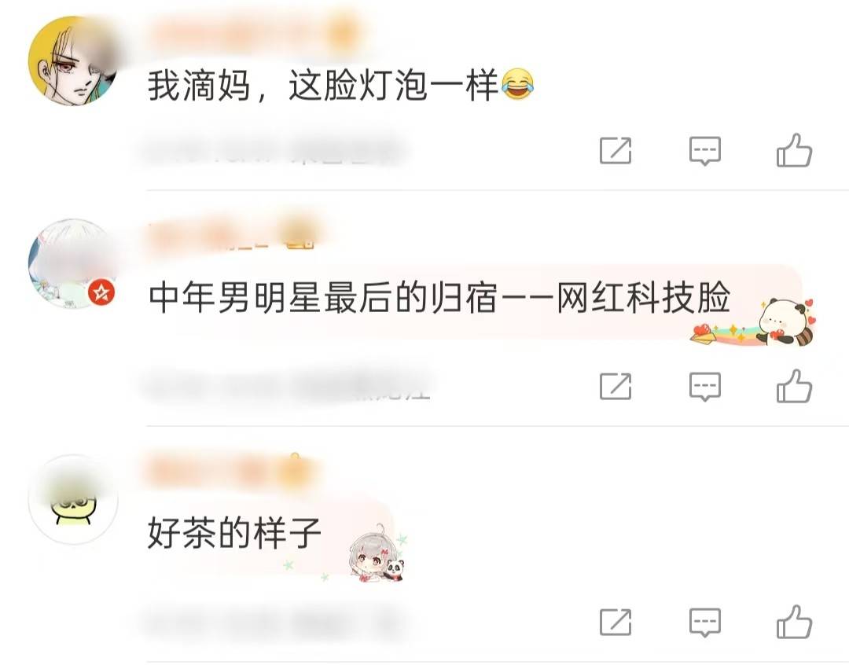Screen dimensions: 849x665
Task: Tap the panda sticker on comment bubble
Action: [785, 321]
